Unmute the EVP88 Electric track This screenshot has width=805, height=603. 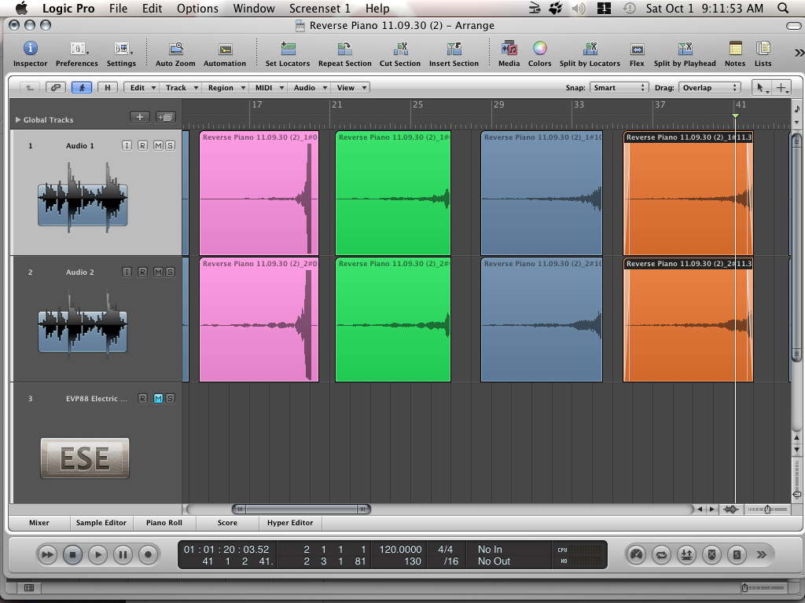pyautogui.click(x=158, y=399)
